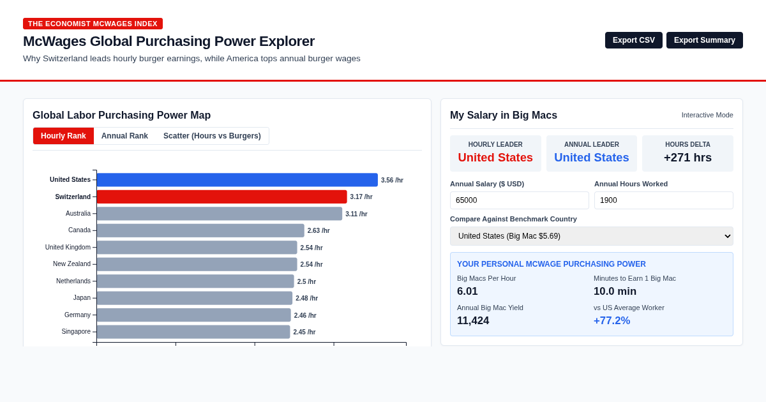Click the Germany bar in chart

(193, 315)
